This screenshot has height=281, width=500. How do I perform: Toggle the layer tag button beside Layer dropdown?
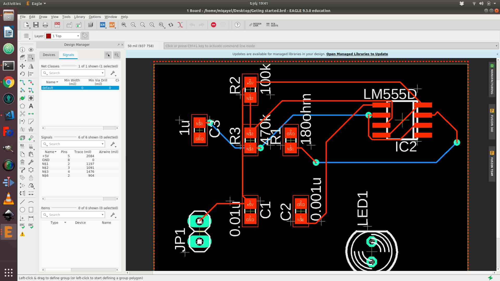pyautogui.click(x=85, y=36)
